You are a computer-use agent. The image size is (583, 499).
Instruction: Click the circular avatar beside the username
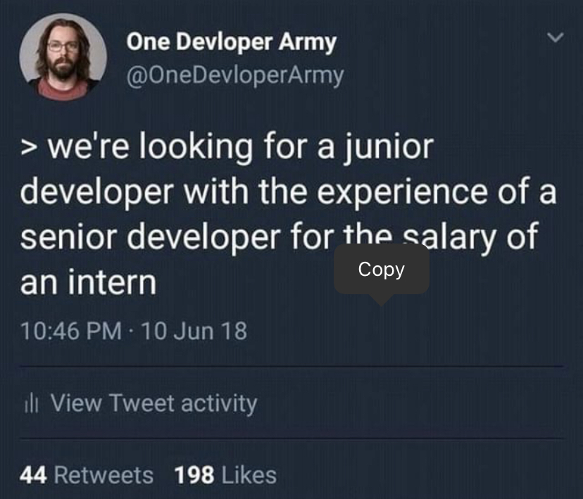(x=64, y=56)
